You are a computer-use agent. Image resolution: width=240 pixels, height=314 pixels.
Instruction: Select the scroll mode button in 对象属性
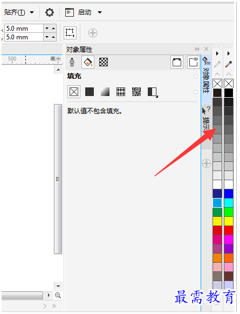pos(177,62)
